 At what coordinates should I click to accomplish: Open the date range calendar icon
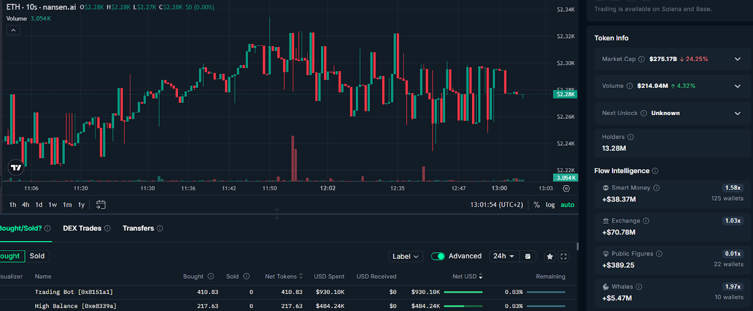pos(101,204)
